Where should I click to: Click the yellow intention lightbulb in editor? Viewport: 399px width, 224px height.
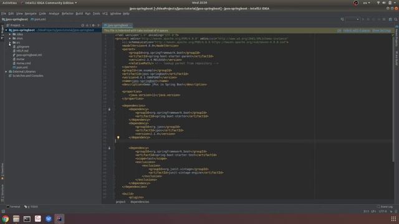118,138
